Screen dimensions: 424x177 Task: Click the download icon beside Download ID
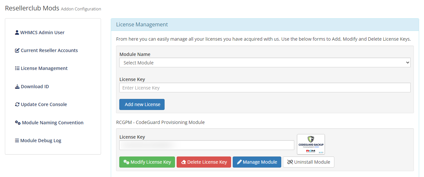tap(17, 87)
